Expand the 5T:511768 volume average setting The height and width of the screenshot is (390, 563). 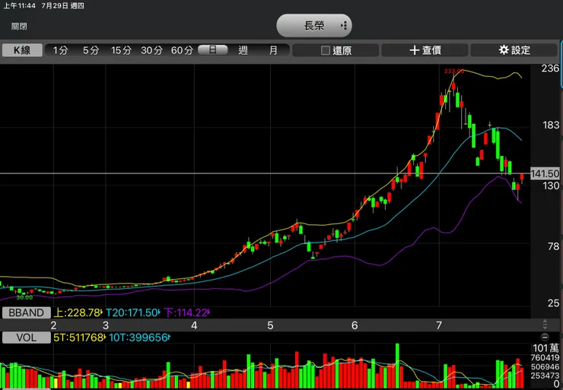[x=80, y=338]
